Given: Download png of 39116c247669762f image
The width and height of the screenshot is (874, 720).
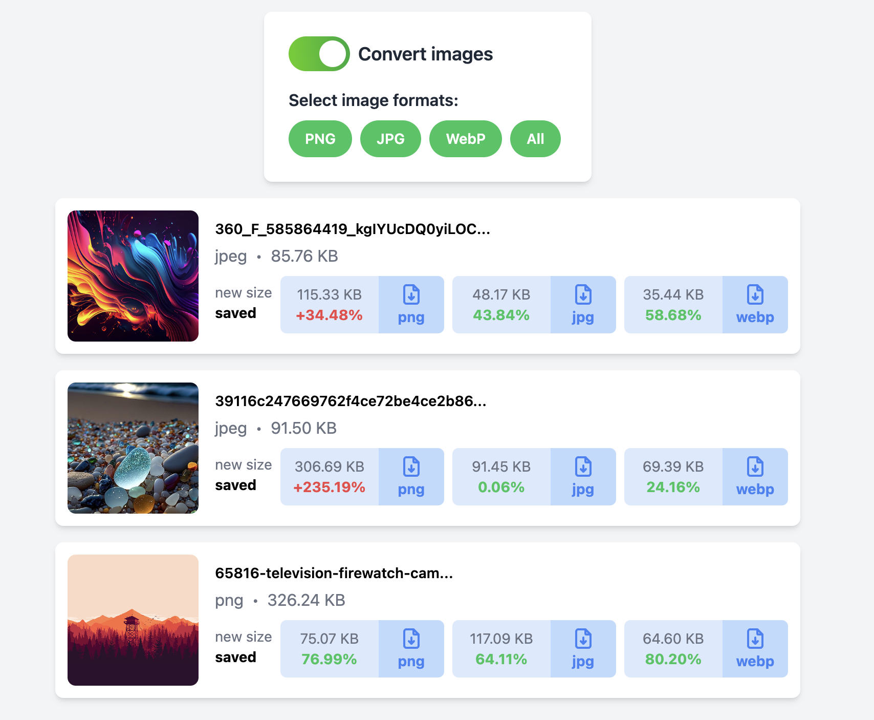Looking at the screenshot, I should point(411,477).
